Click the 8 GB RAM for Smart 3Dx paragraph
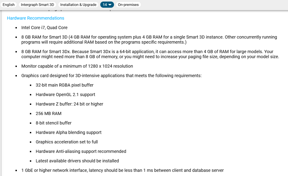This screenshot has width=288, height=176. [x=150, y=54]
